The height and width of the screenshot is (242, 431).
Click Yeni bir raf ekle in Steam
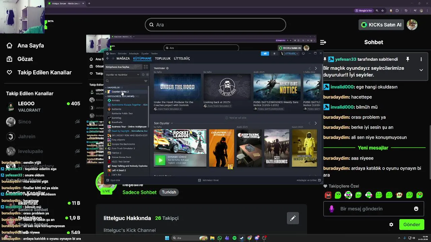[236, 118]
